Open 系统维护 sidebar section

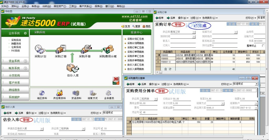click(15, 97)
